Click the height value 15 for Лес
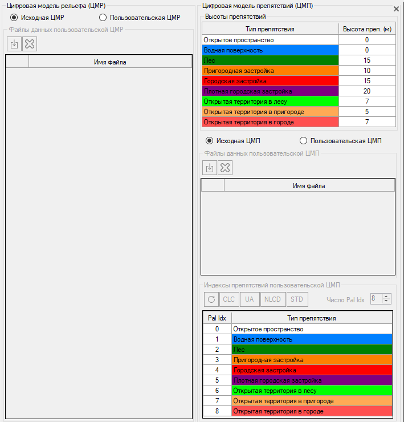This screenshot has width=404, height=422. 367,60
